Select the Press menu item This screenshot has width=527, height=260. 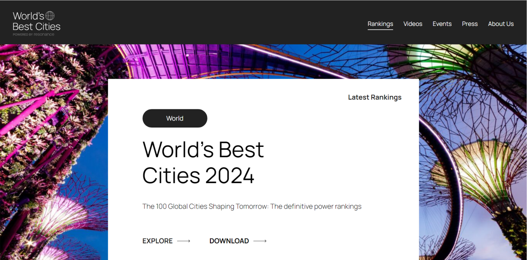[x=470, y=24]
